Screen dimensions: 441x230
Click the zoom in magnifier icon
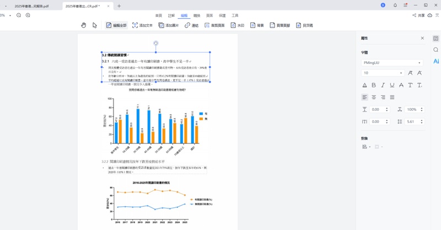(28, 15)
